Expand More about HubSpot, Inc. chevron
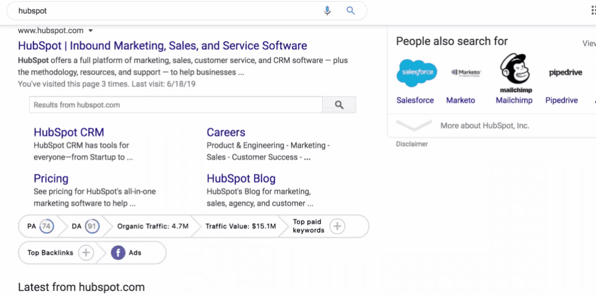The width and height of the screenshot is (596, 297). tap(414, 125)
